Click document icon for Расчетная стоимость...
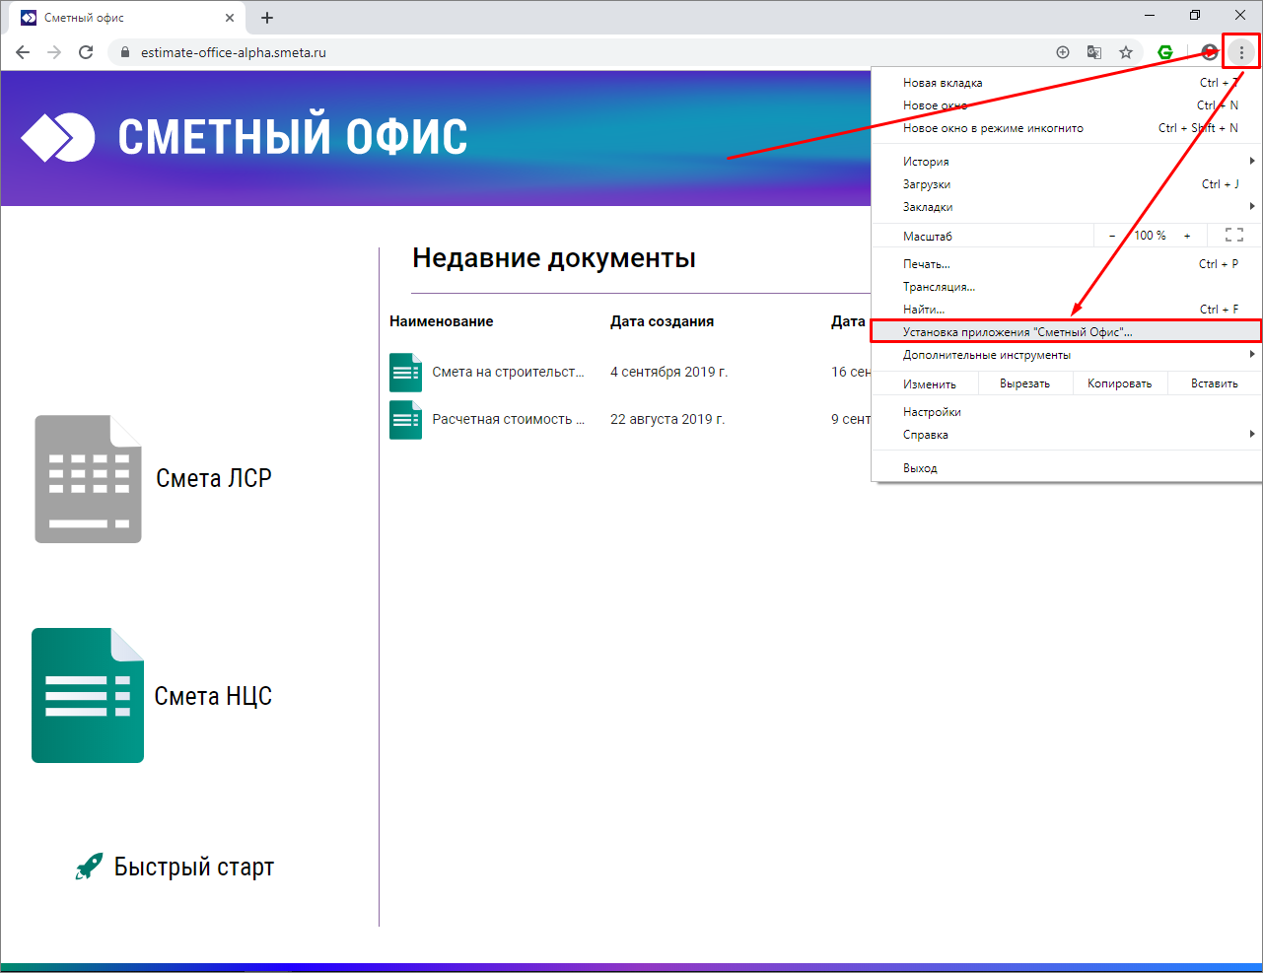This screenshot has height=973, width=1263. point(405,420)
